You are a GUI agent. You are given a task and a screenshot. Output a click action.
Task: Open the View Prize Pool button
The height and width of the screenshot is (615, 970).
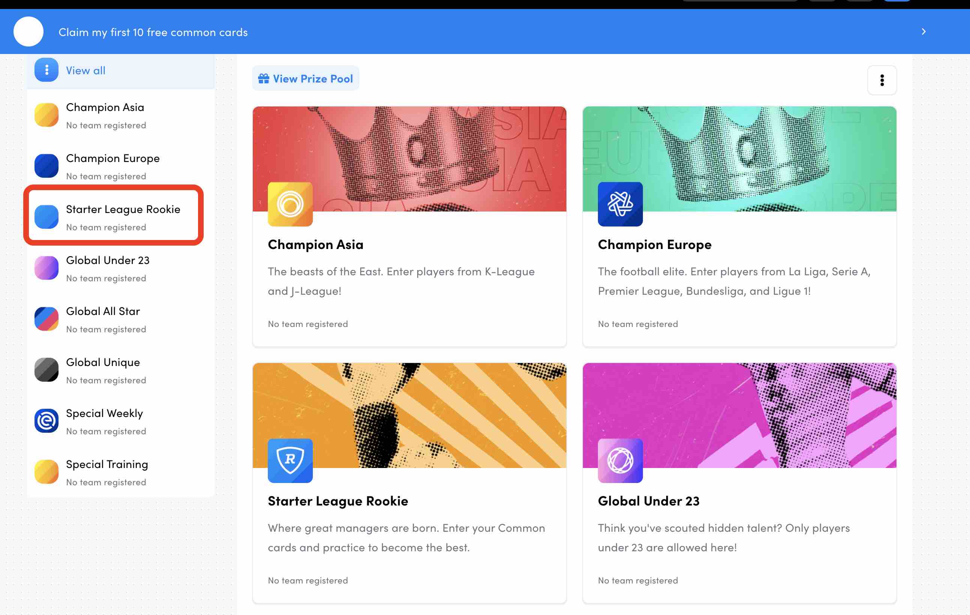click(305, 78)
